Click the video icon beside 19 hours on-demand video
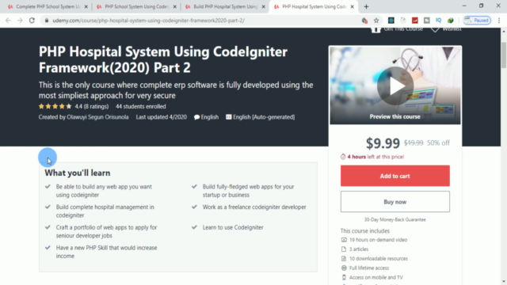The width and height of the screenshot is (507, 285). click(x=344, y=240)
